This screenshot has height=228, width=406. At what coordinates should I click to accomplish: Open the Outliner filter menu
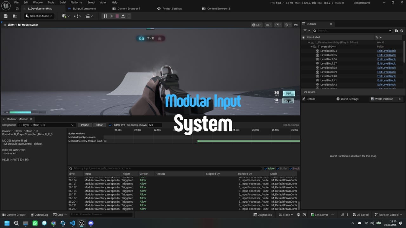pos(306,31)
